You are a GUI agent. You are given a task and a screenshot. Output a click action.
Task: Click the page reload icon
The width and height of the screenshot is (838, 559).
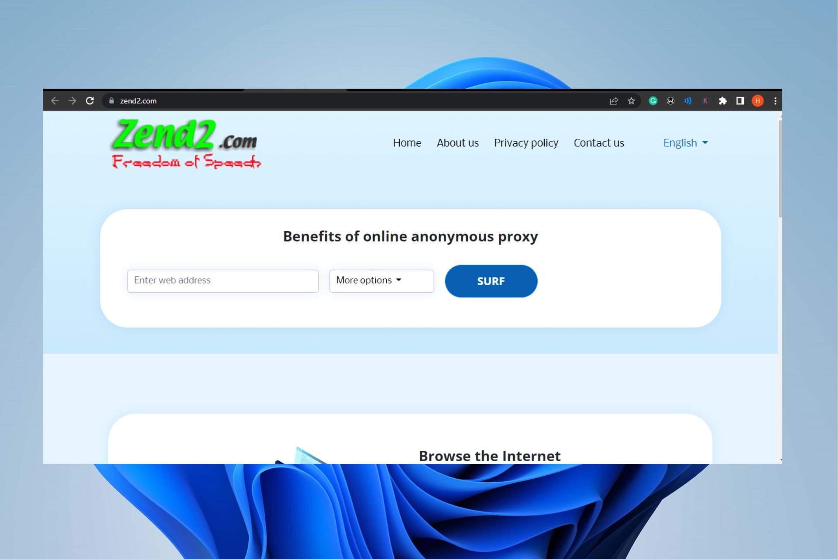89,100
